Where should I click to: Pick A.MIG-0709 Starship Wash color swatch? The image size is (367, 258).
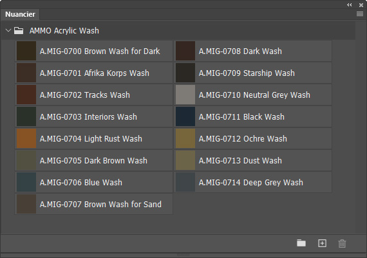(185, 73)
